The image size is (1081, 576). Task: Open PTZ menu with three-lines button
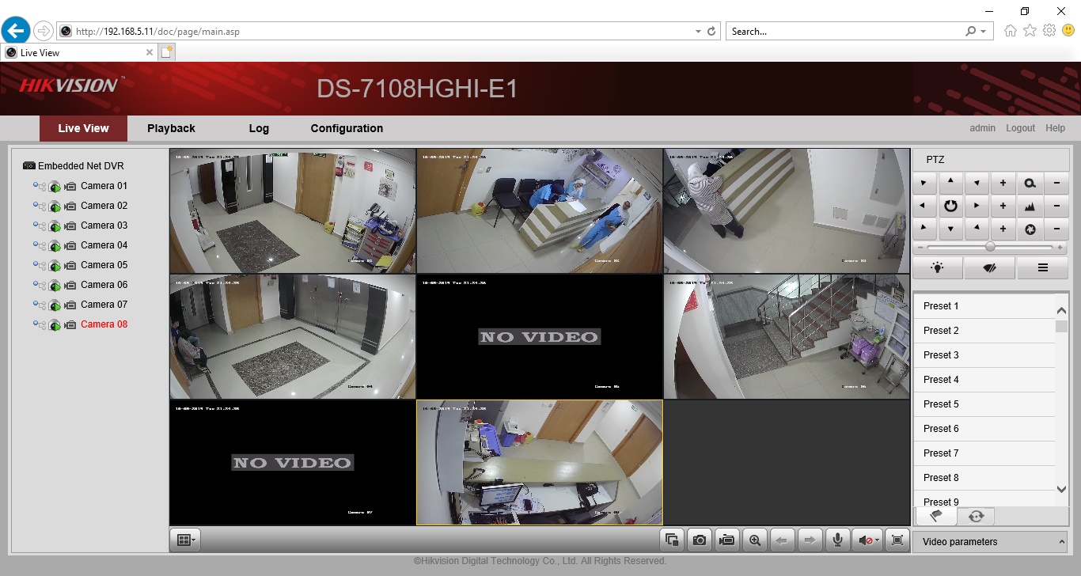[1042, 268]
